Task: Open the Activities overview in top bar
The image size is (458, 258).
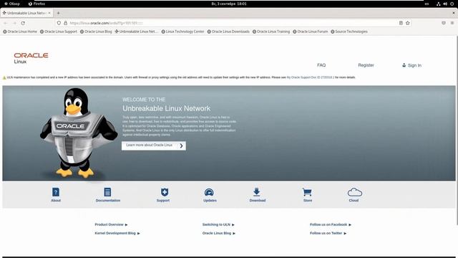Action: point(12,4)
